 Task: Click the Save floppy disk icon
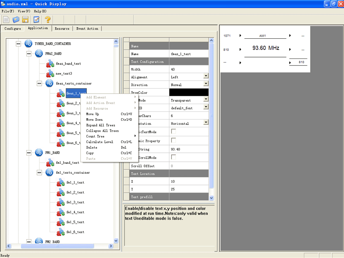pyautogui.click(x=25, y=19)
